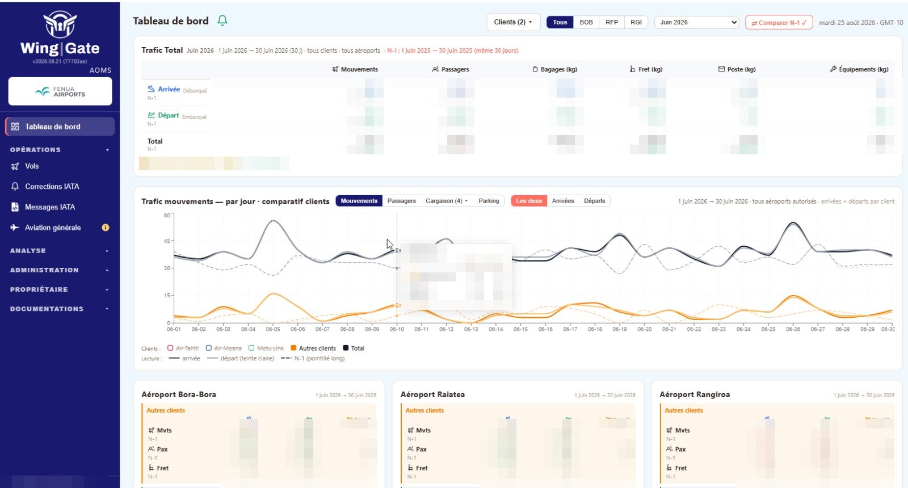Click the Tableau de bord grid icon in sidebar
The width and height of the screenshot is (908, 488).
coord(15,127)
